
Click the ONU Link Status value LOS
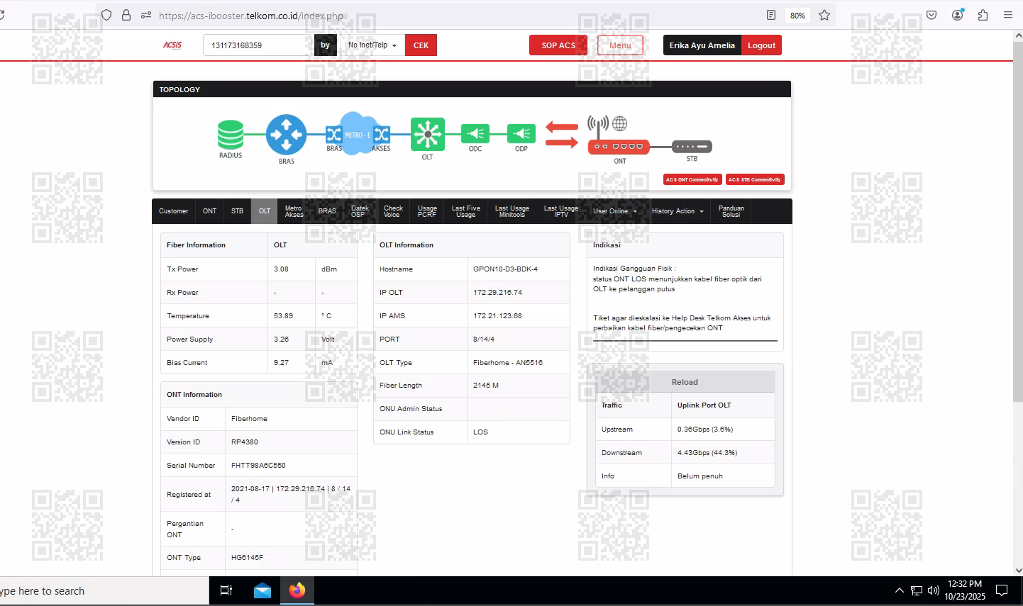(x=480, y=432)
